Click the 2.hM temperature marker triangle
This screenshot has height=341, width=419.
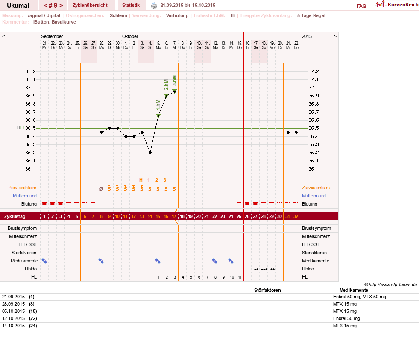point(166,95)
